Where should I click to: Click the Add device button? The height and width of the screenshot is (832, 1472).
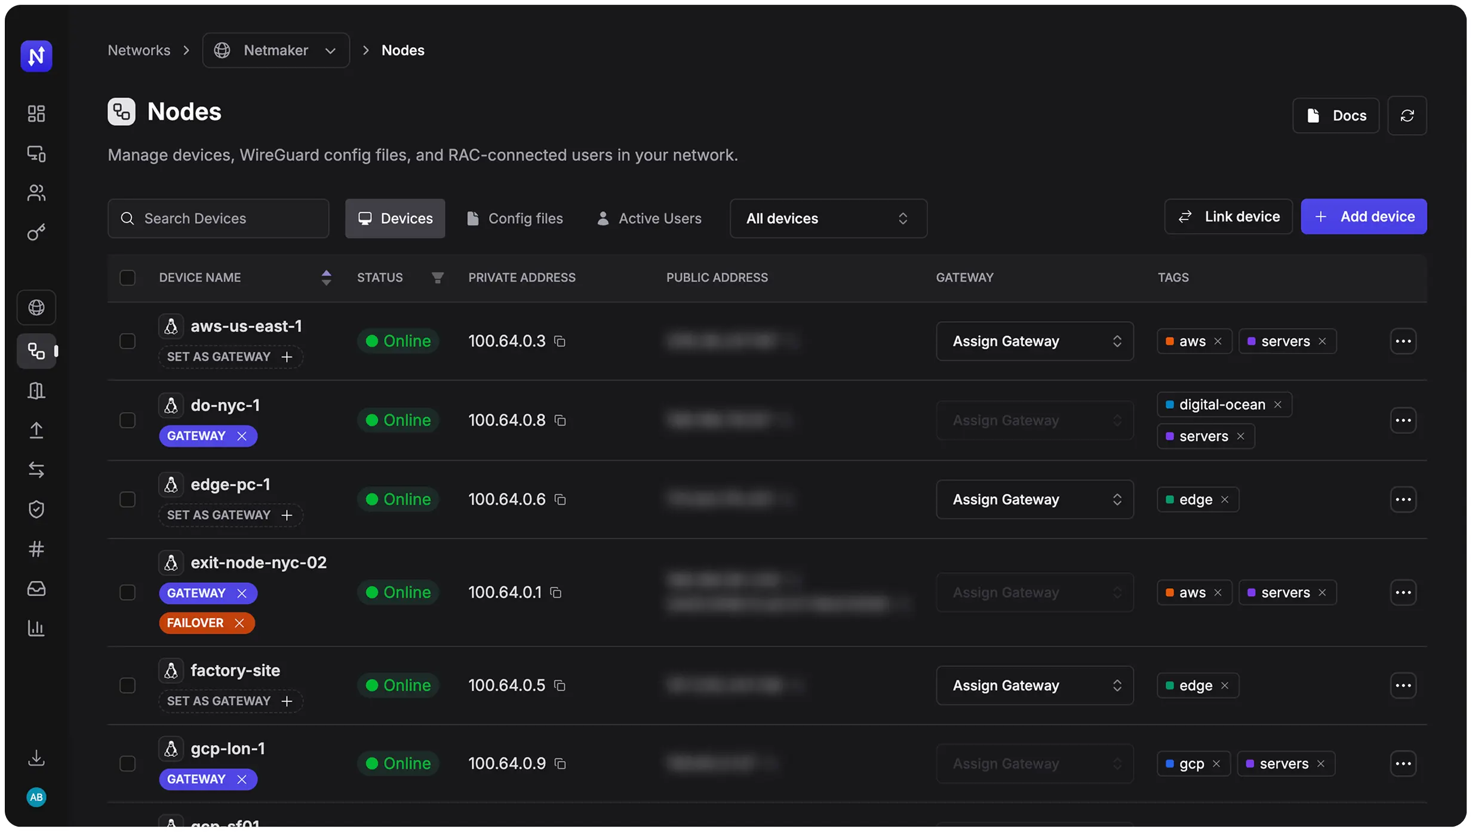coord(1363,217)
